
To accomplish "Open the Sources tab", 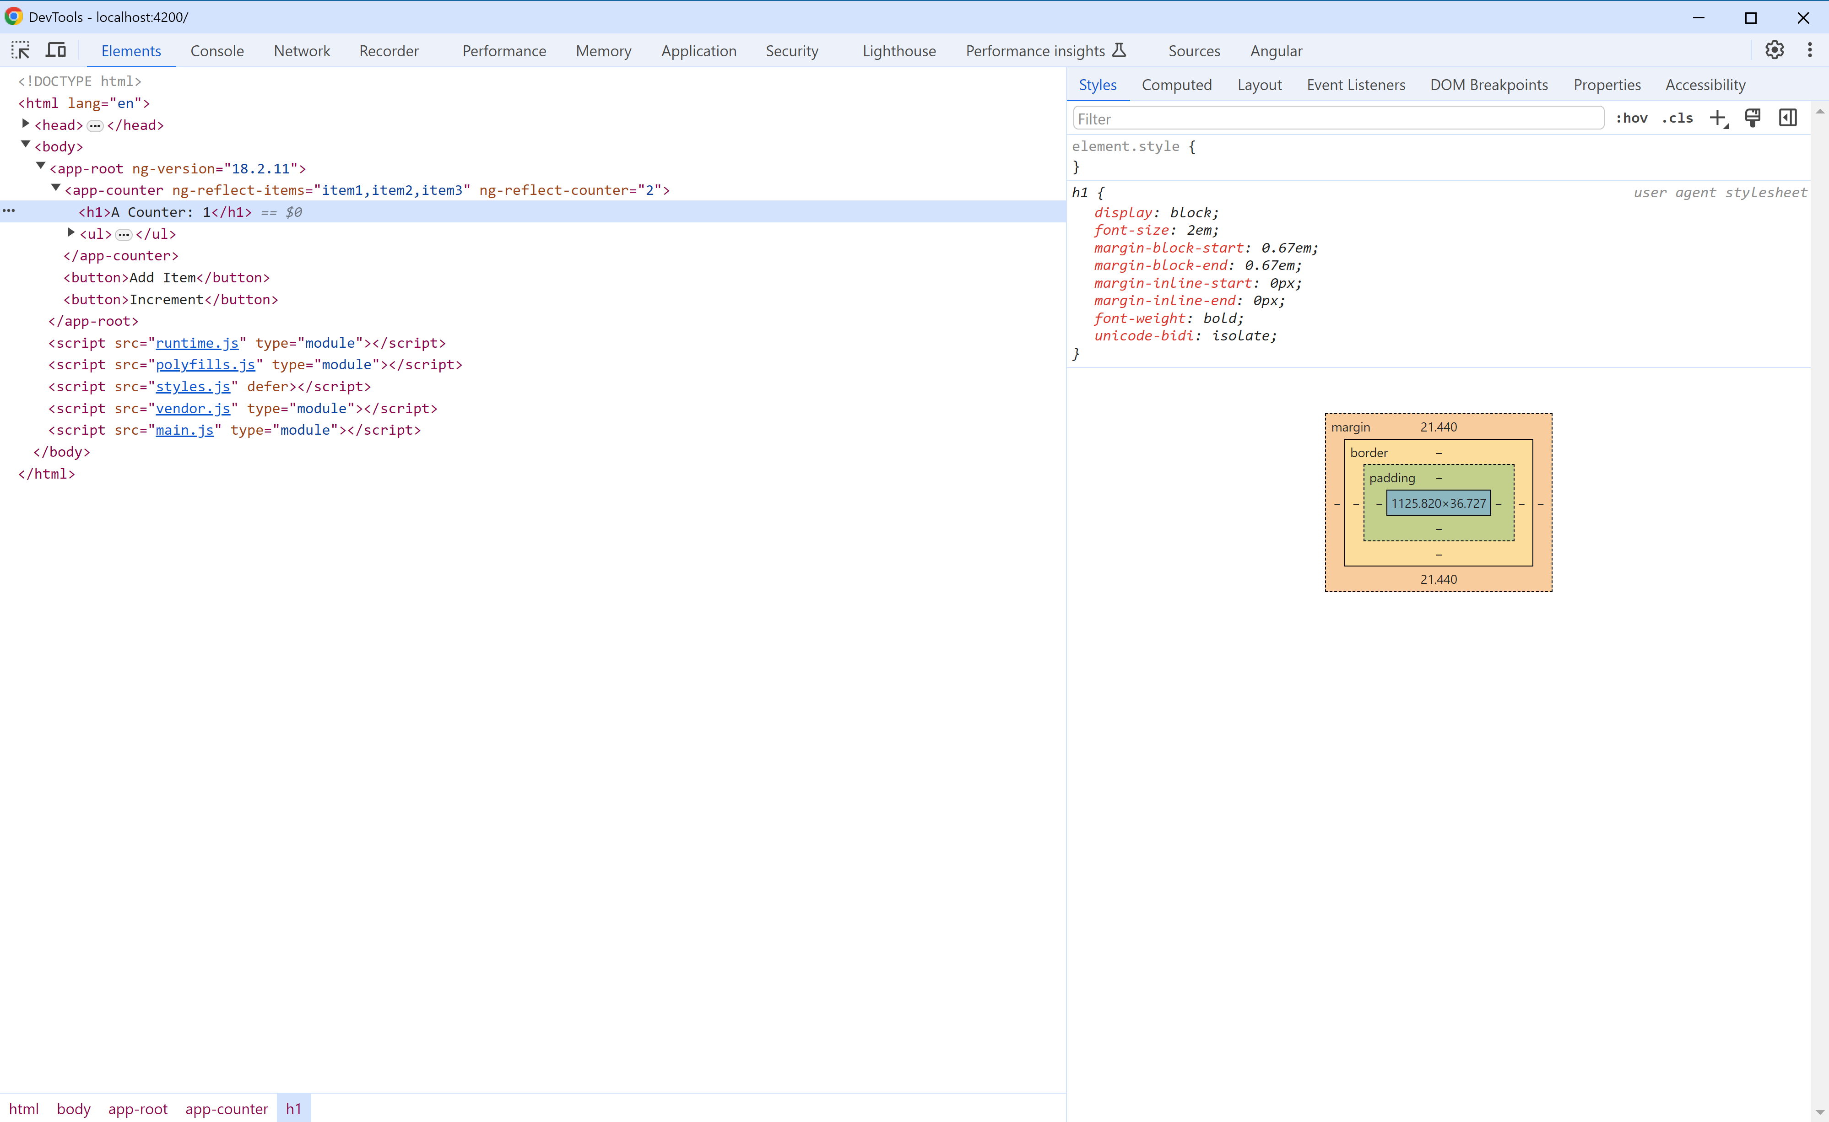I will [1194, 50].
